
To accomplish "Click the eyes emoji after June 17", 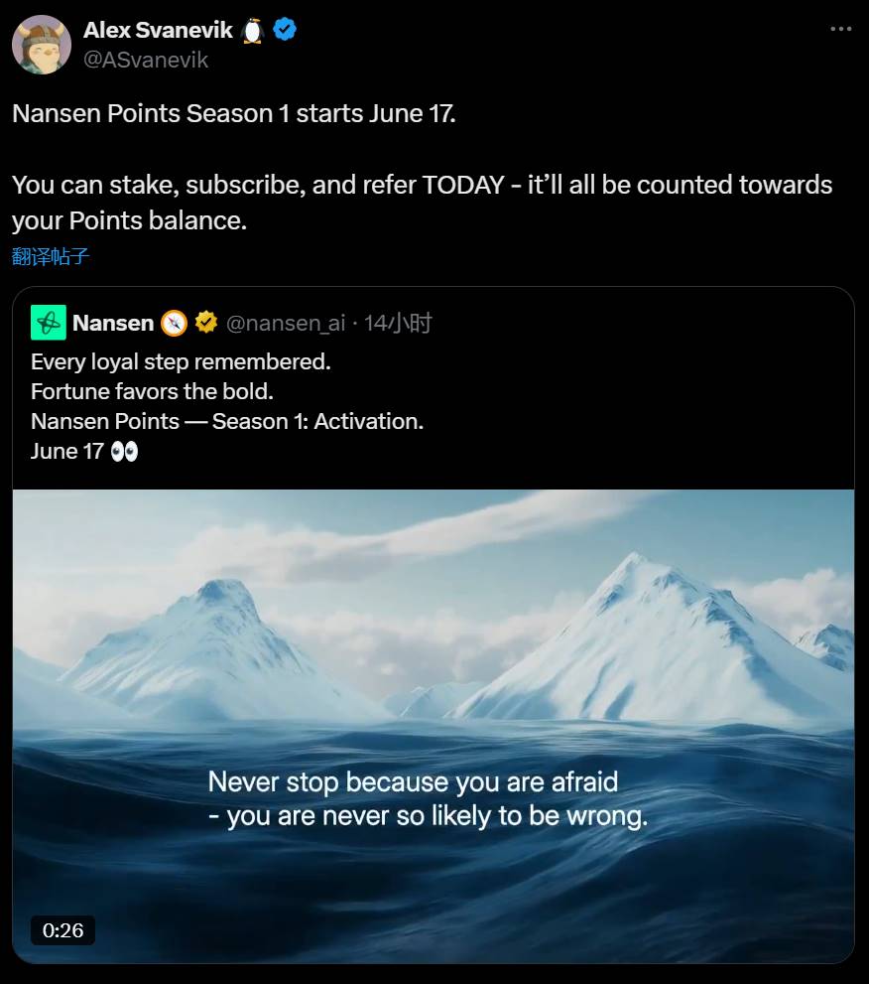I will 124,451.
